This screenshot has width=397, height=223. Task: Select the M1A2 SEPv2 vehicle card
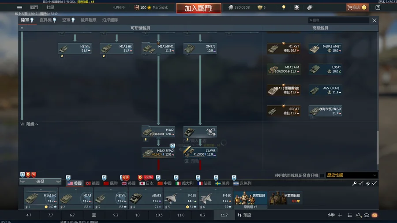tap(158, 152)
